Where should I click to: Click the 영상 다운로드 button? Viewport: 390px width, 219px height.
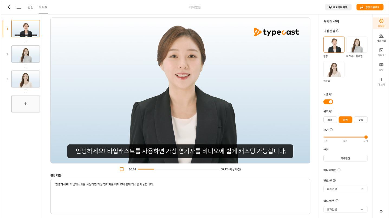coord(370,7)
